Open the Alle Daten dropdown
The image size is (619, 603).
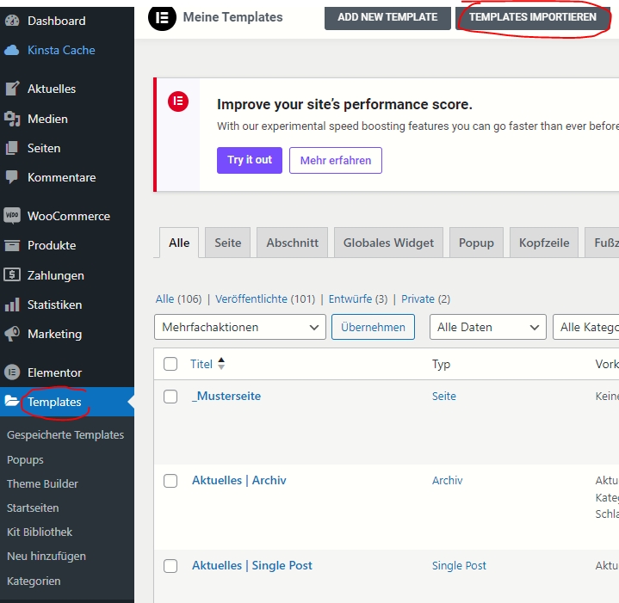(x=488, y=327)
